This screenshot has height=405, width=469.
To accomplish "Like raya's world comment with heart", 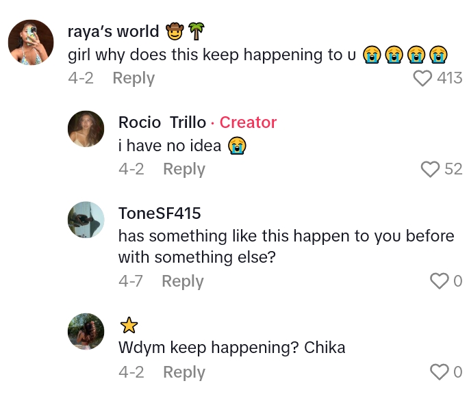I will pos(423,79).
